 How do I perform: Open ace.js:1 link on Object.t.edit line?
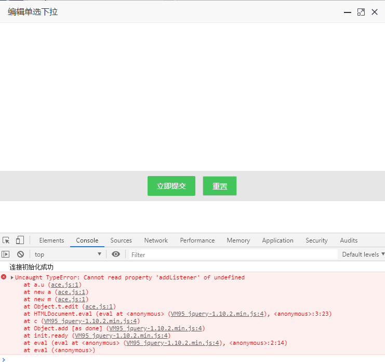tap(99, 306)
